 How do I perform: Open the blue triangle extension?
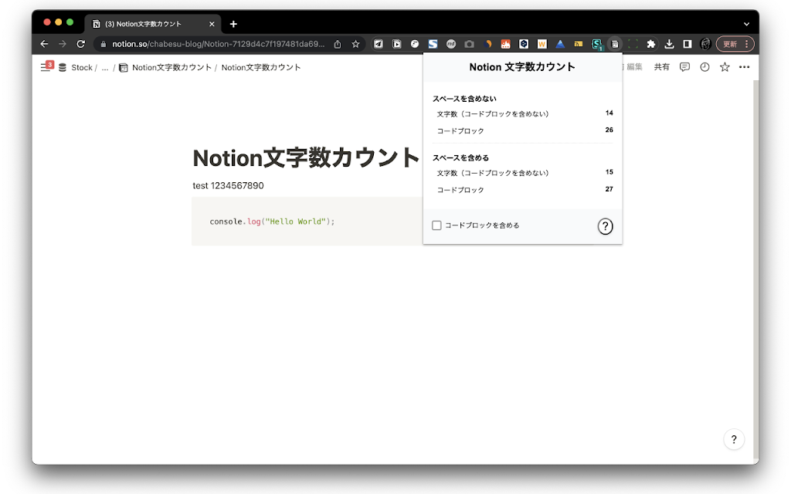(x=560, y=44)
